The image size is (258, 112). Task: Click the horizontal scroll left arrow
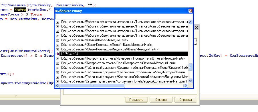click(57, 86)
